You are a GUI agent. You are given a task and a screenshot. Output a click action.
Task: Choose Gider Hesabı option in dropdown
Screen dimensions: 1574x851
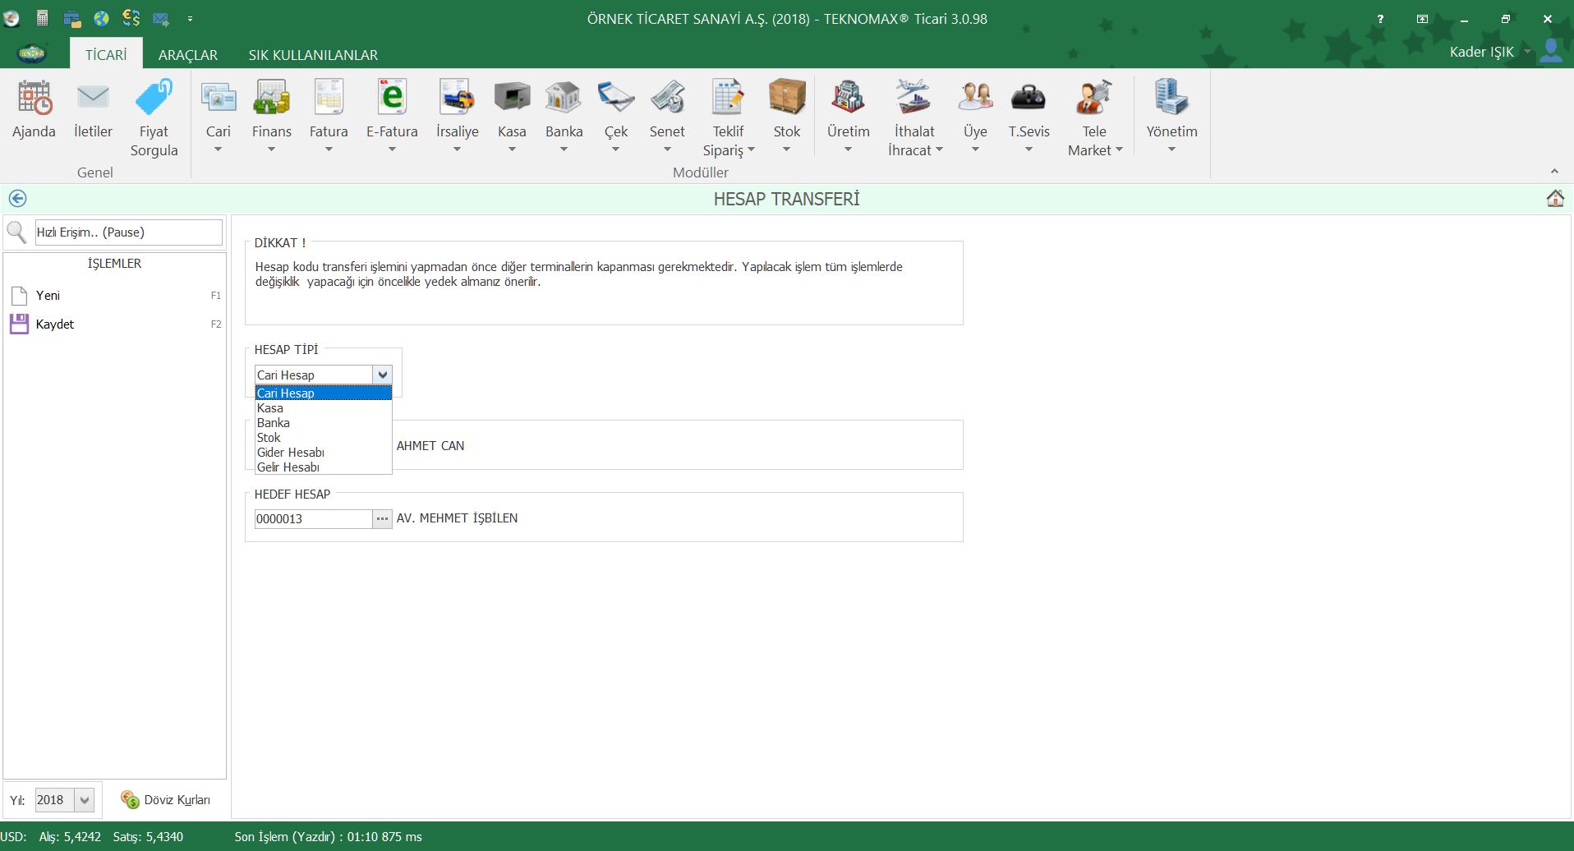pos(291,453)
